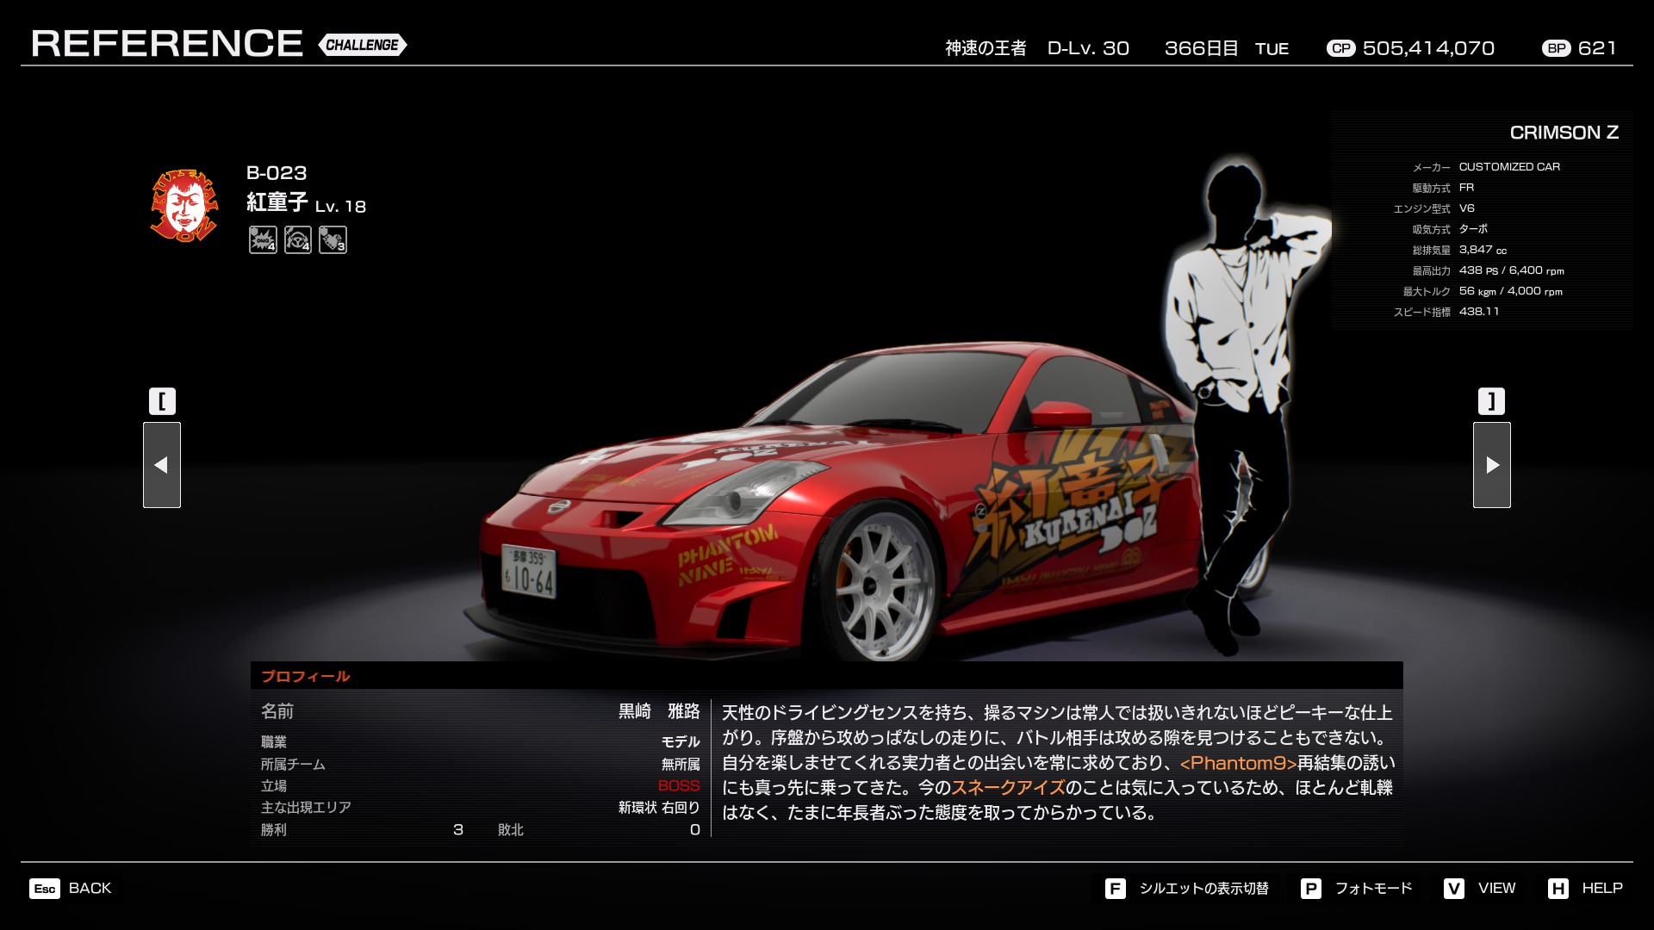Select the damage skill icon level 4
Screen dimensions: 1654x930
pos(263,239)
